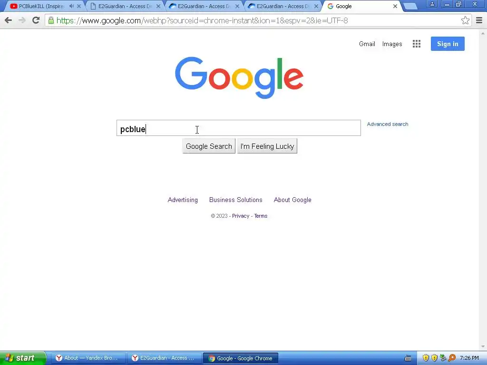Viewport: 487px width, 365px height.
Task: Open the Windows start menu
Action: (23, 358)
